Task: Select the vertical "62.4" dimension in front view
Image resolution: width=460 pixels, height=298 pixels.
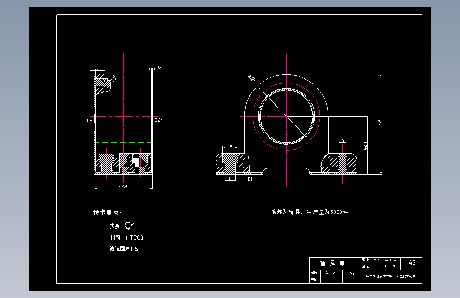Action: click(365, 145)
